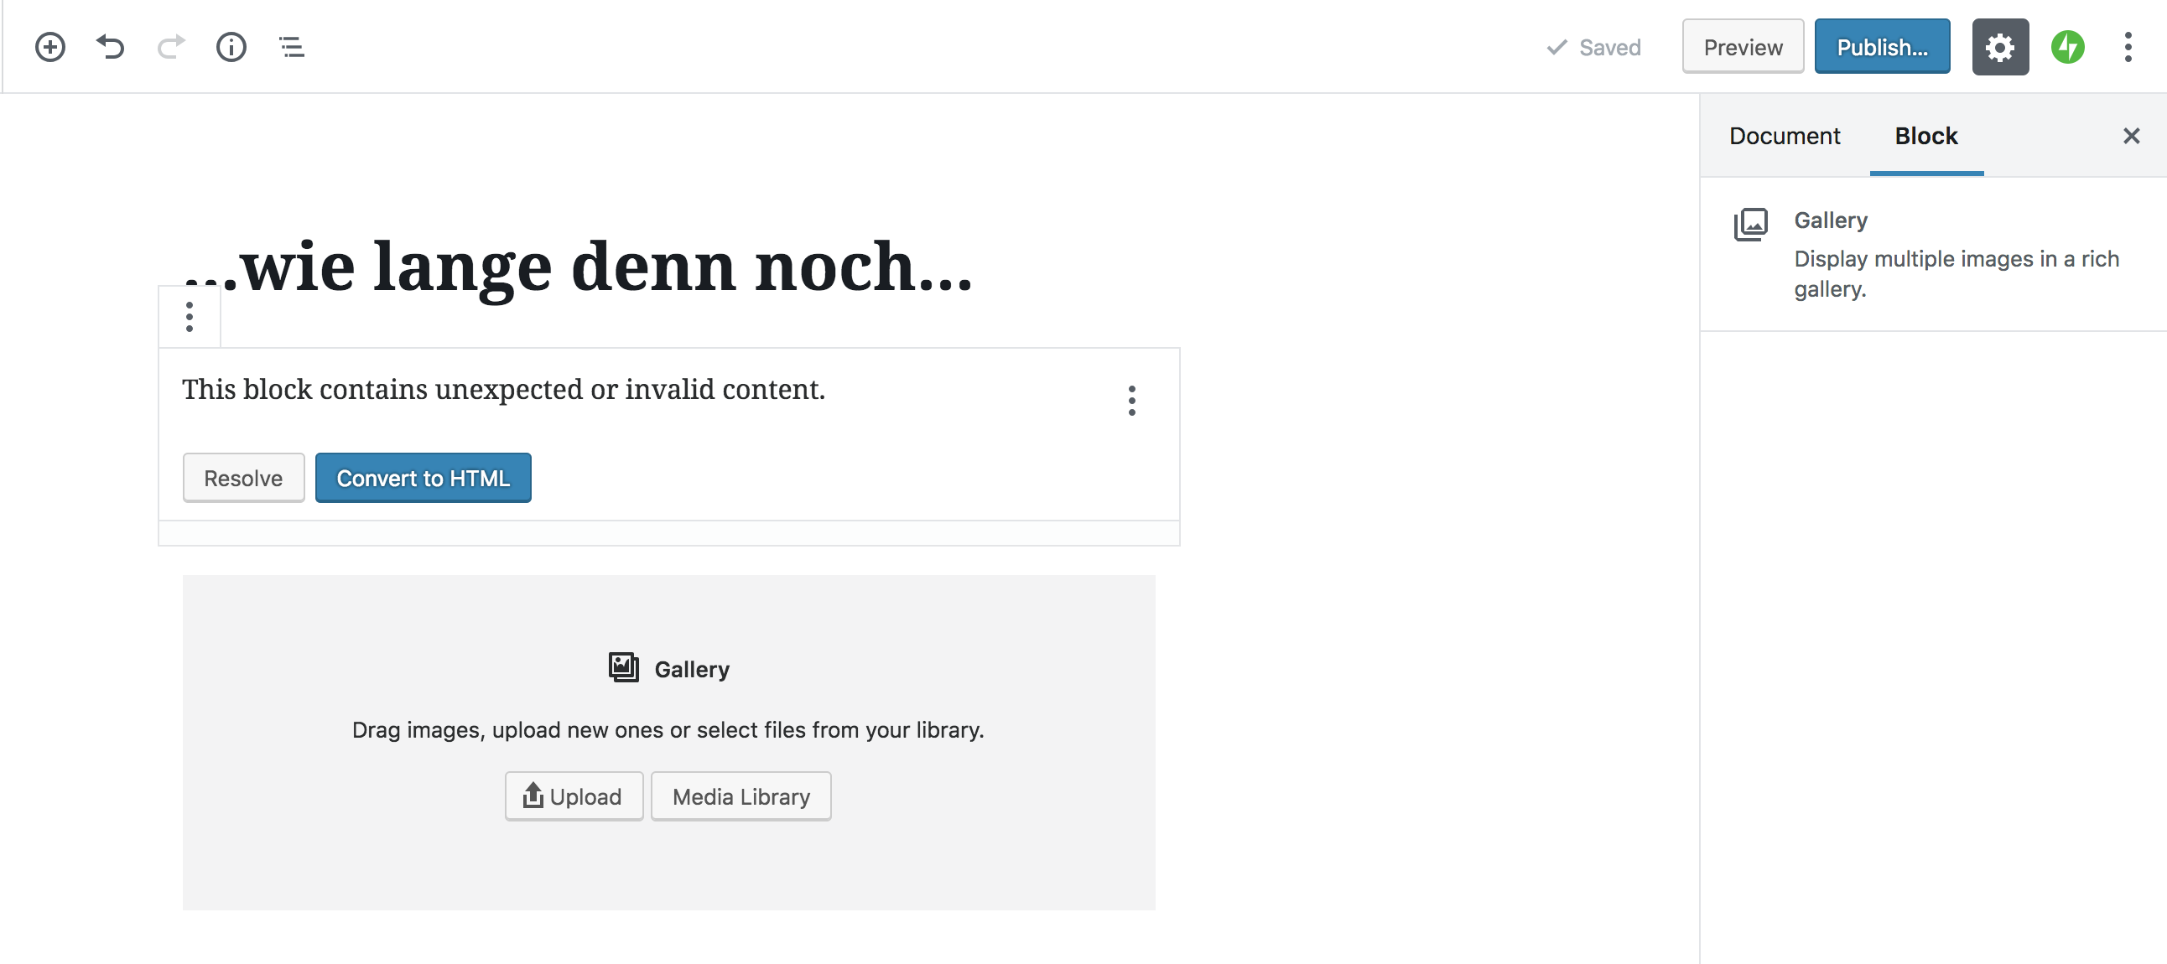Click the Preview button
Screen dimensions: 2167x964
pos(1742,47)
